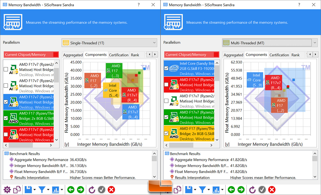Open Multi-Threaded (MT) parallelism dropdown
This screenshot has width=321, height=195.
click(x=270, y=43)
